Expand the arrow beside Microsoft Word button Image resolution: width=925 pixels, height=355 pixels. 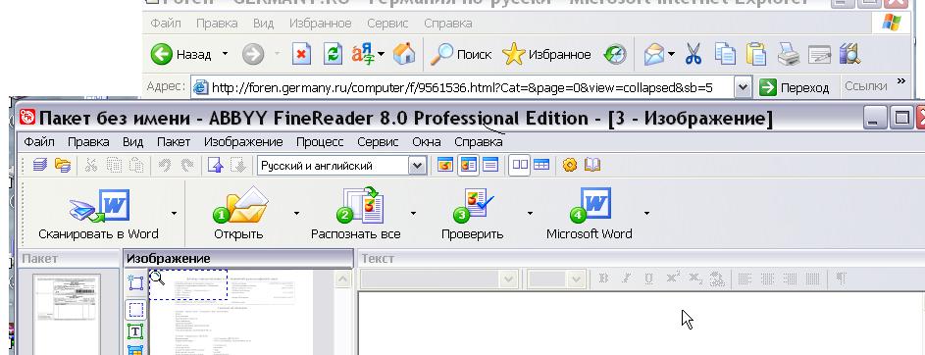click(x=647, y=213)
